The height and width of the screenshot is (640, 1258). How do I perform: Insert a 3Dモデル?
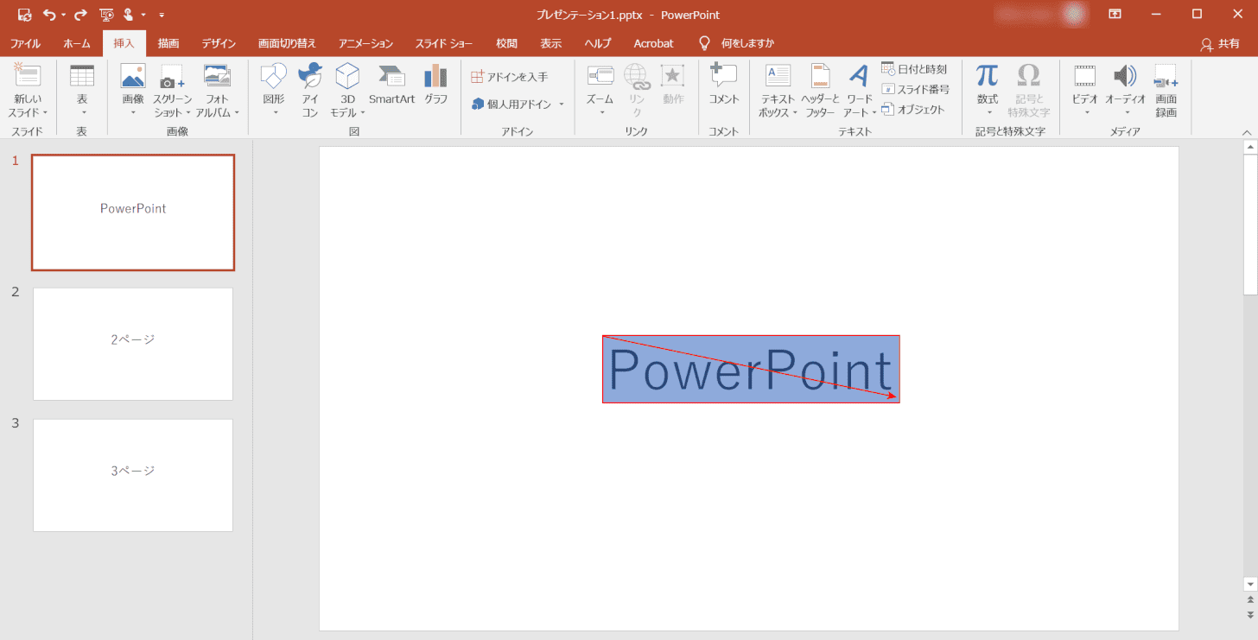347,91
